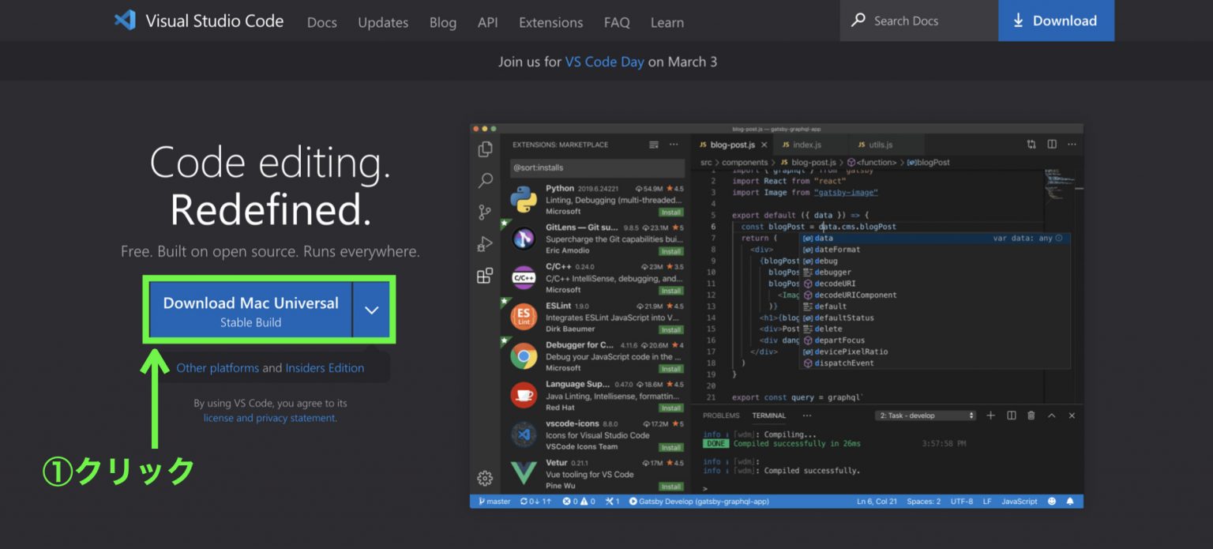
Task: Click the feedback smiley in the status bar
Action: (x=1050, y=501)
